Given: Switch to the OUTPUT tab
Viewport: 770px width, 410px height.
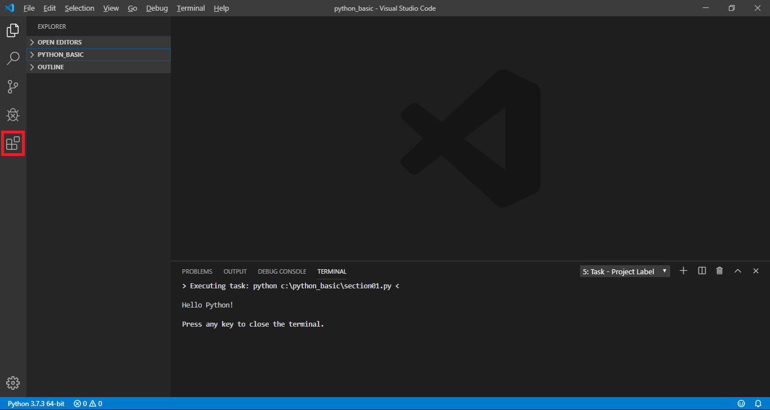Looking at the screenshot, I should point(235,271).
